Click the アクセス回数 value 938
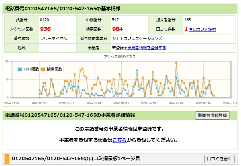Screen dimensions: 241x166 point(45,29)
